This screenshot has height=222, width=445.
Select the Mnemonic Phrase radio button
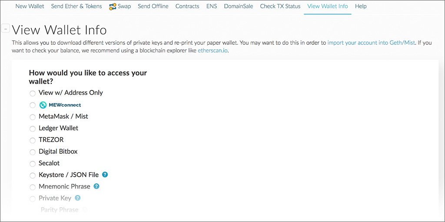tap(33, 187)
